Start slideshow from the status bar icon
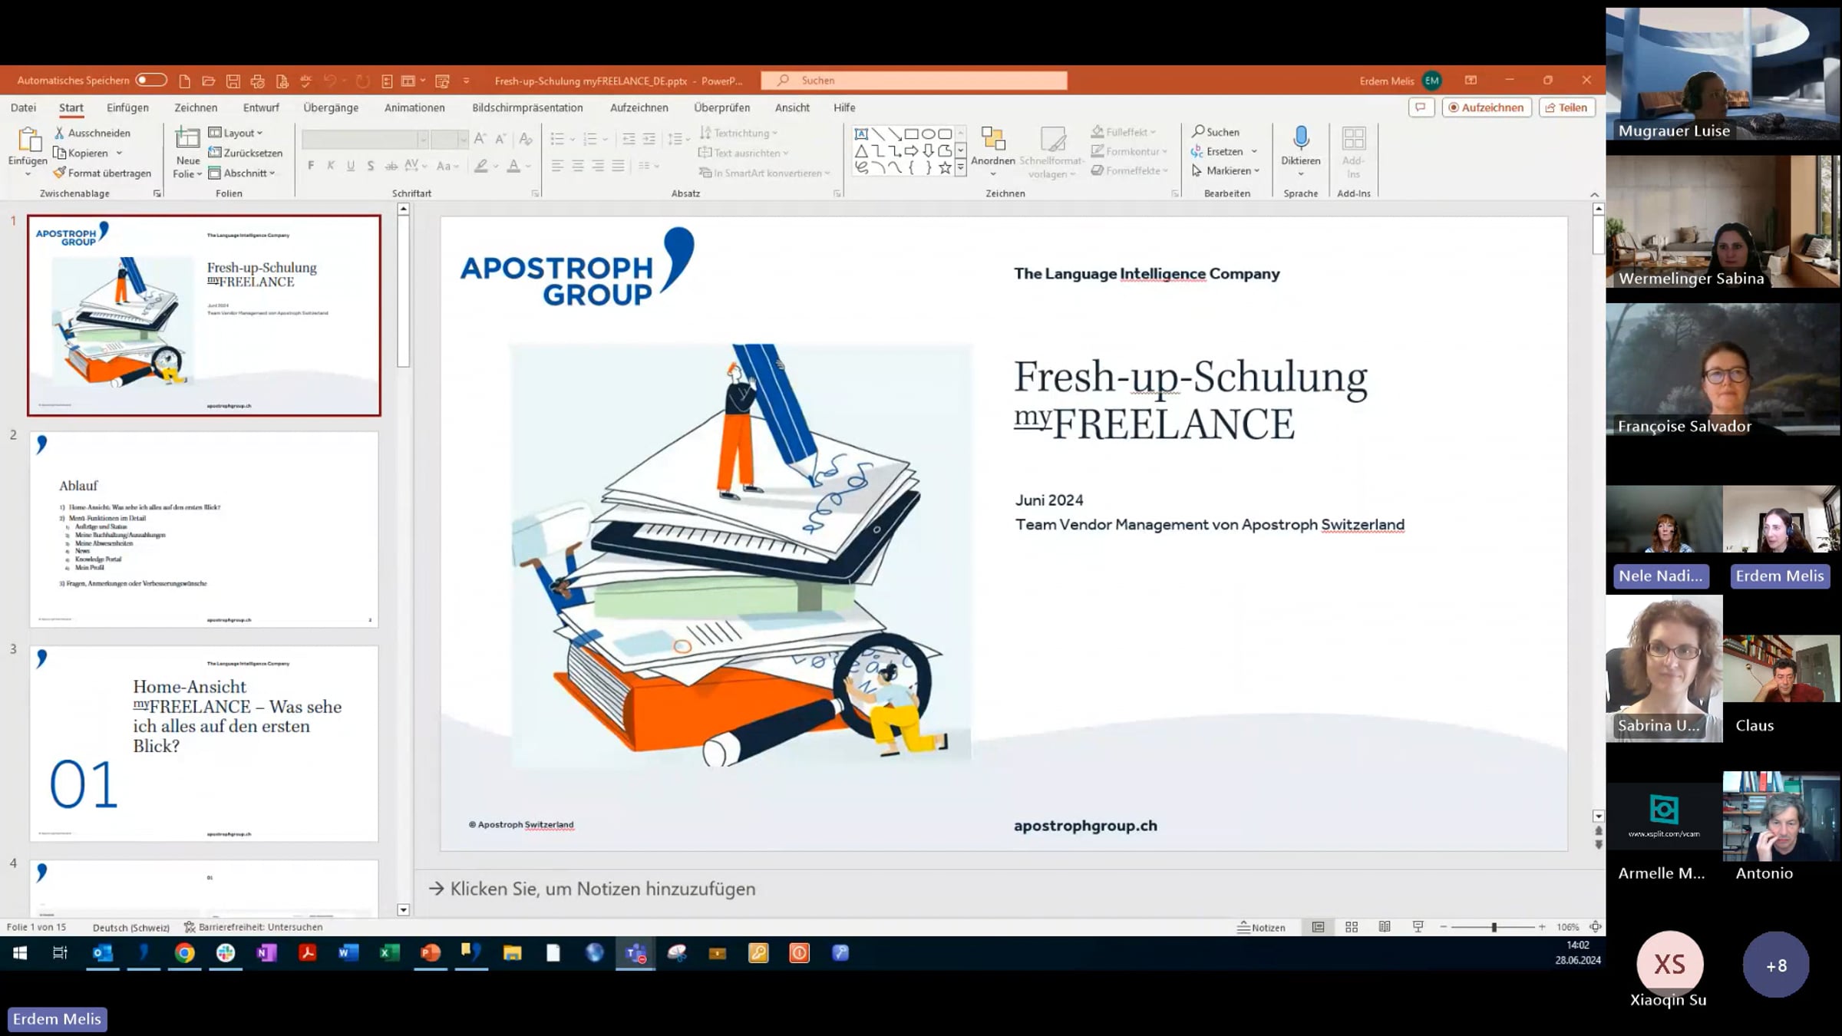 click(x=1418, y=927)
